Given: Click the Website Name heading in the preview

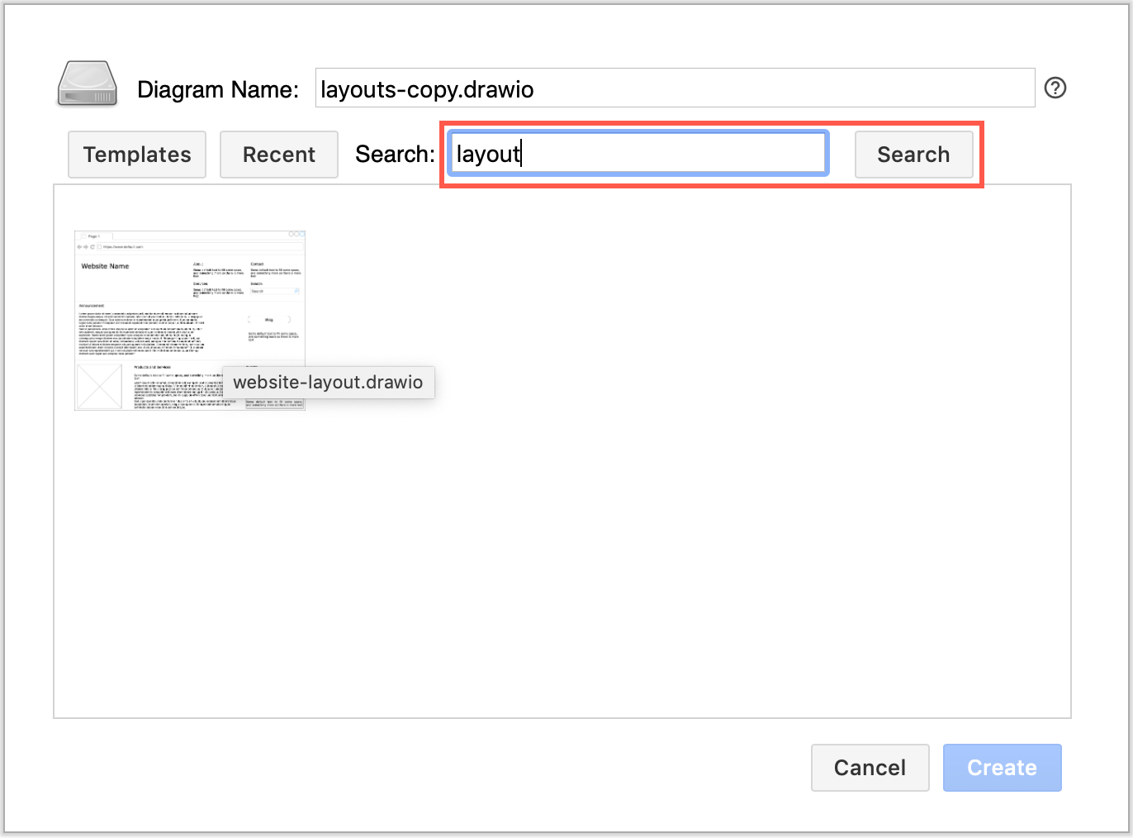Looking at the screenshot, I should [x=105, y=265].
